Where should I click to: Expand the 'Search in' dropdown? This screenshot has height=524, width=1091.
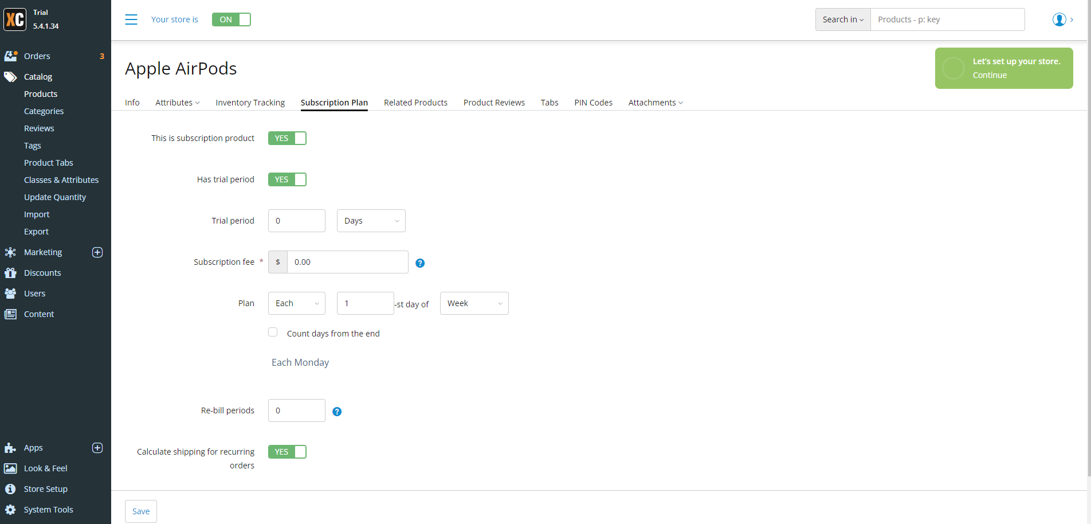point(842,19)
